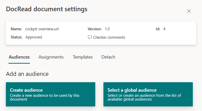This screenshot has height=111, width=202.
Task: Switch to the Audiences tab
Action: (19, 57)
